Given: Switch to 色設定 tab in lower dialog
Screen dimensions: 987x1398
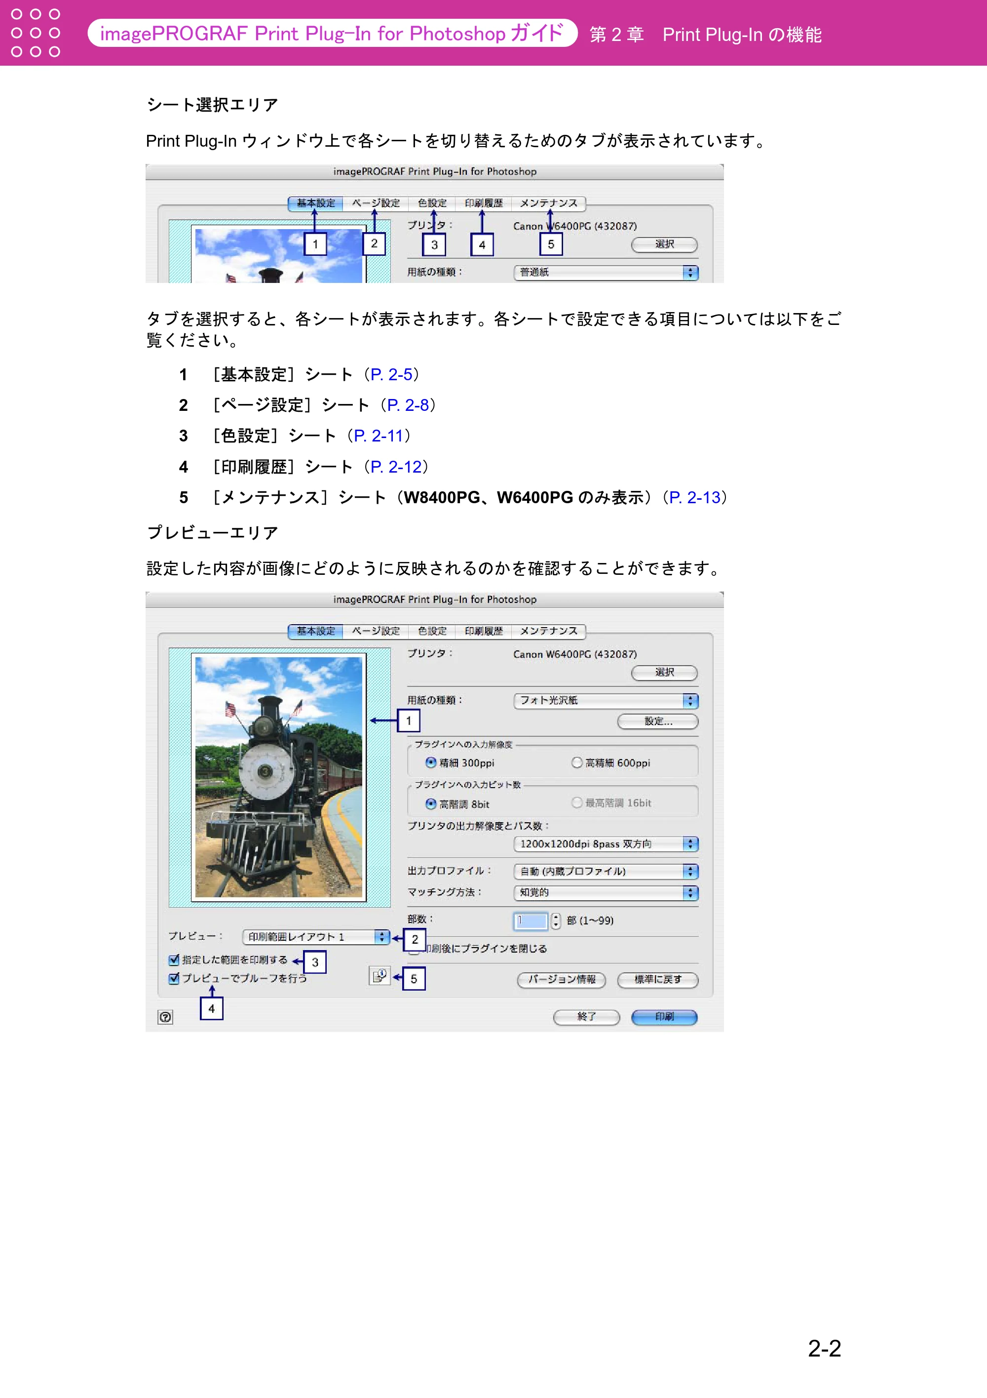Looking at the screenshot, I should 432,631.
